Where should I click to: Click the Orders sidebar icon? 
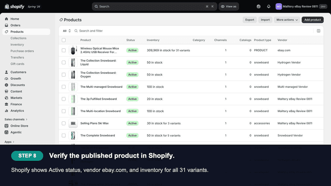(6, 25)
